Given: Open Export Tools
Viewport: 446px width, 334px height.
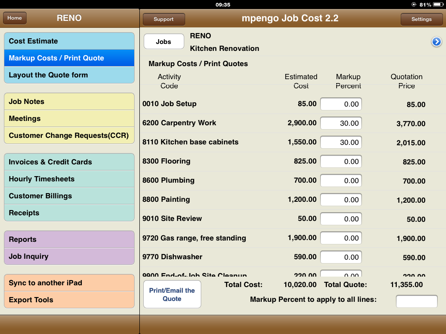Looking at the screenshot, I should click(69, 300).
